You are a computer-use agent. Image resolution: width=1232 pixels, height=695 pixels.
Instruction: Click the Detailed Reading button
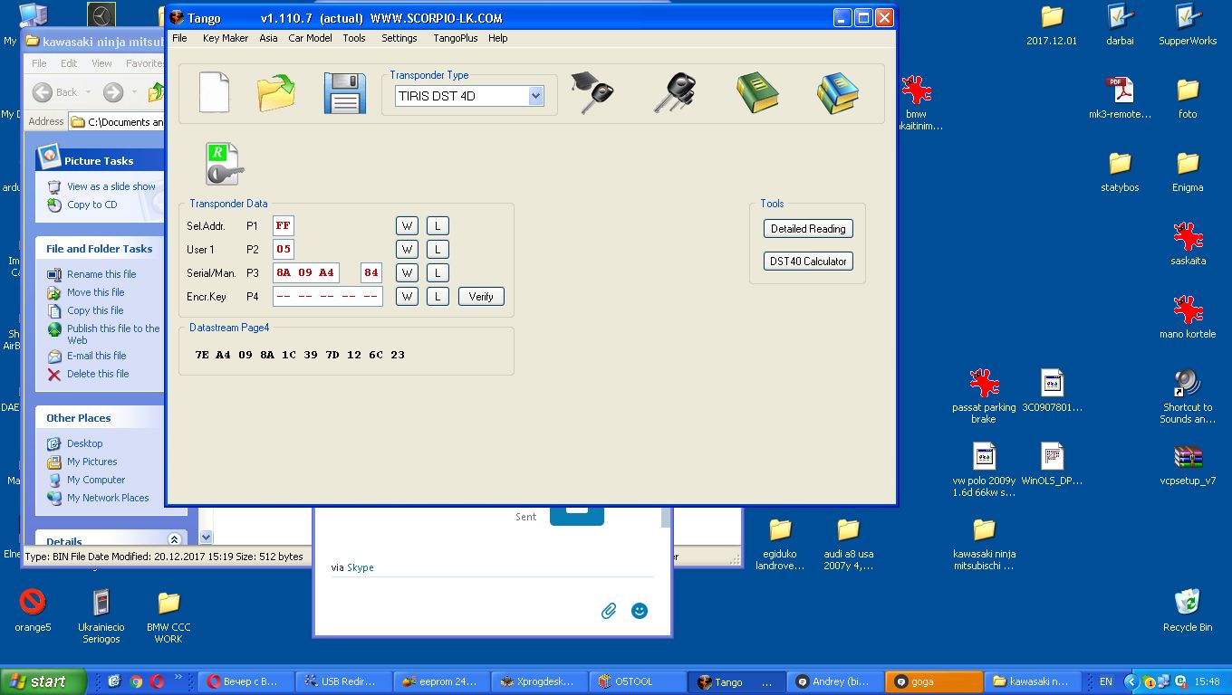[808, 229]
